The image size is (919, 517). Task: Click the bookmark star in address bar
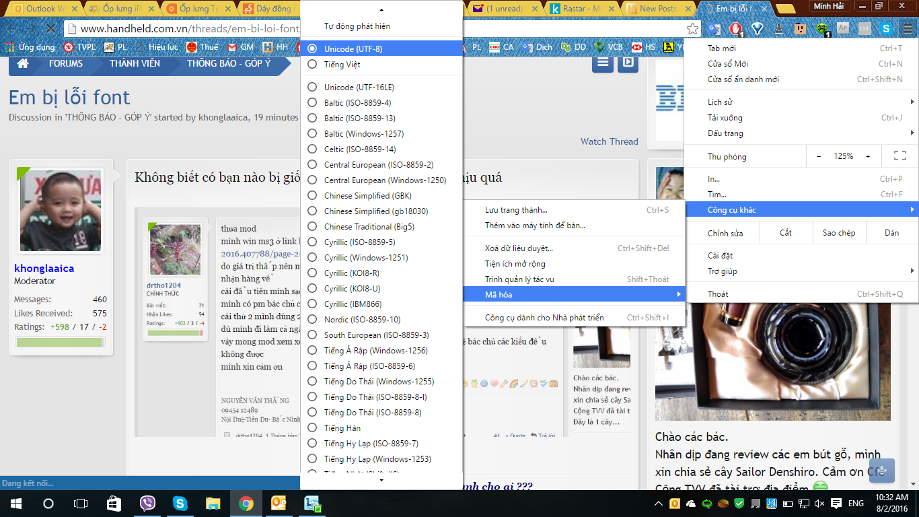click(x=692, y=29)
